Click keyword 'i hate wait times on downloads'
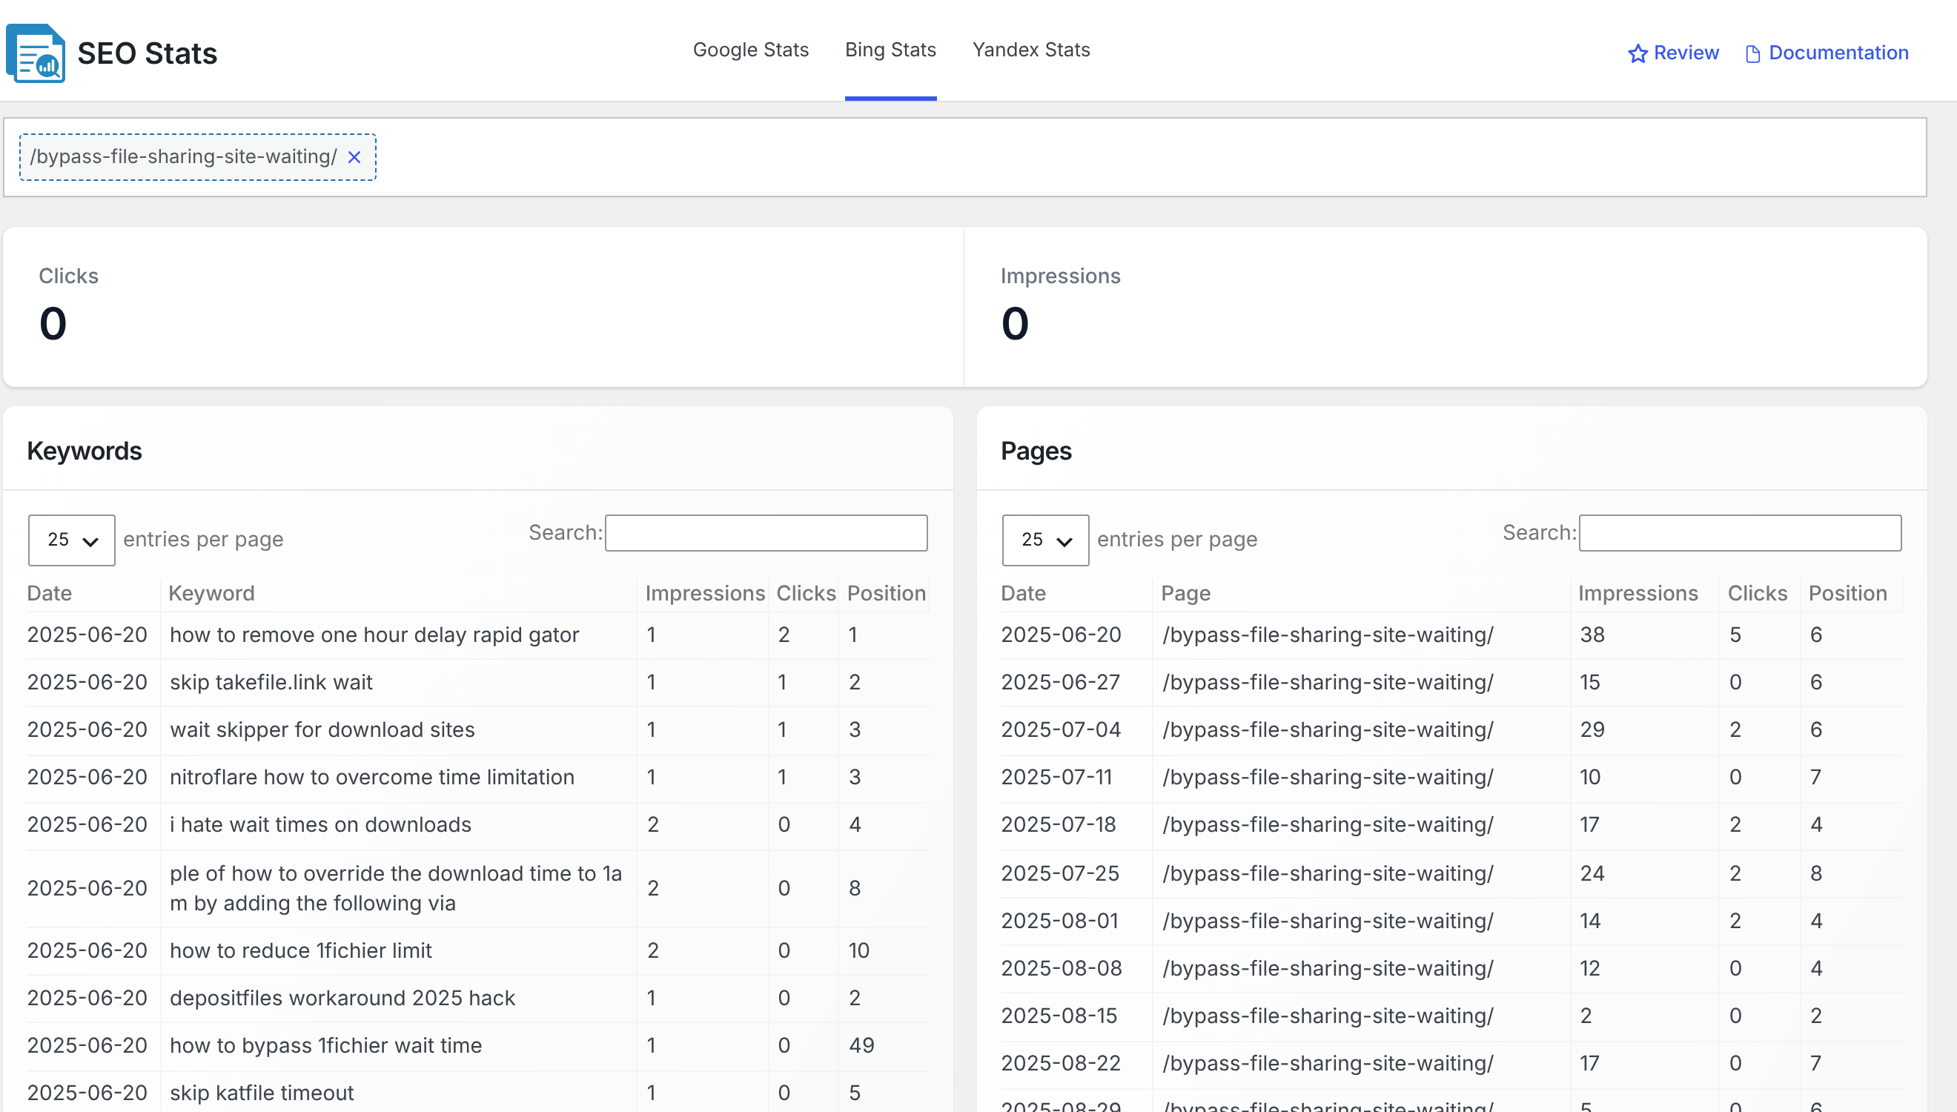 tap(321, 825)
